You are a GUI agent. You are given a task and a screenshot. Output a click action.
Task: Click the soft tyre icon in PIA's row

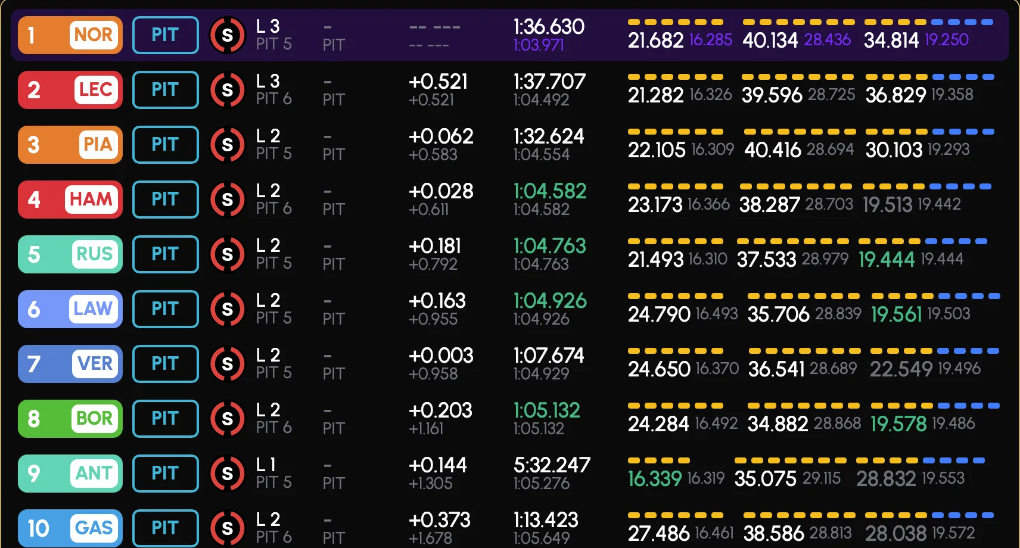pos(227,145)
